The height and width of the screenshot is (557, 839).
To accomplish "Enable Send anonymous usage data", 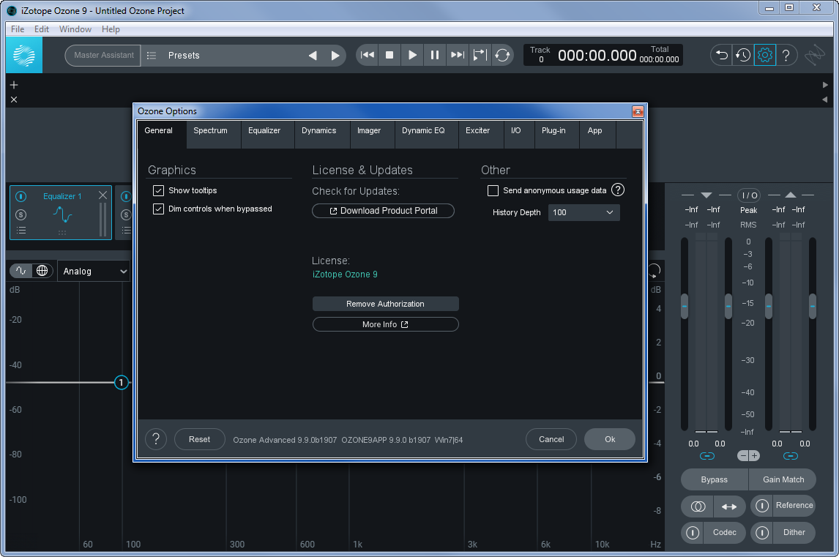I will click(493, 190).
